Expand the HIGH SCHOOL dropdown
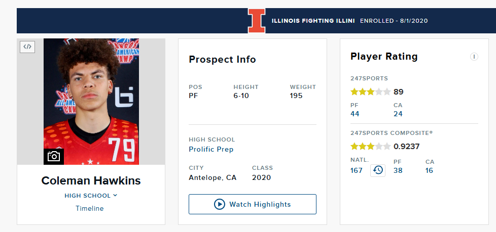 point(91,196)
